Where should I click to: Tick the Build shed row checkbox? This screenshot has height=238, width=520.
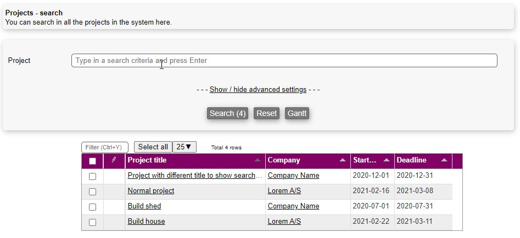point(92,207)
